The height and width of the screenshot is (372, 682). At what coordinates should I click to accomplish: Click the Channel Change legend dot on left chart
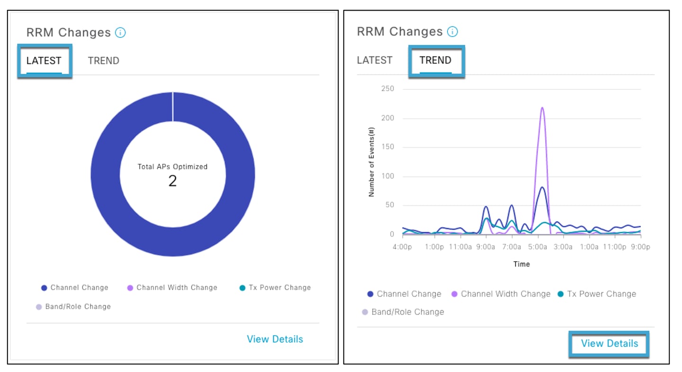pyautogui.click(x=44, y=287)
